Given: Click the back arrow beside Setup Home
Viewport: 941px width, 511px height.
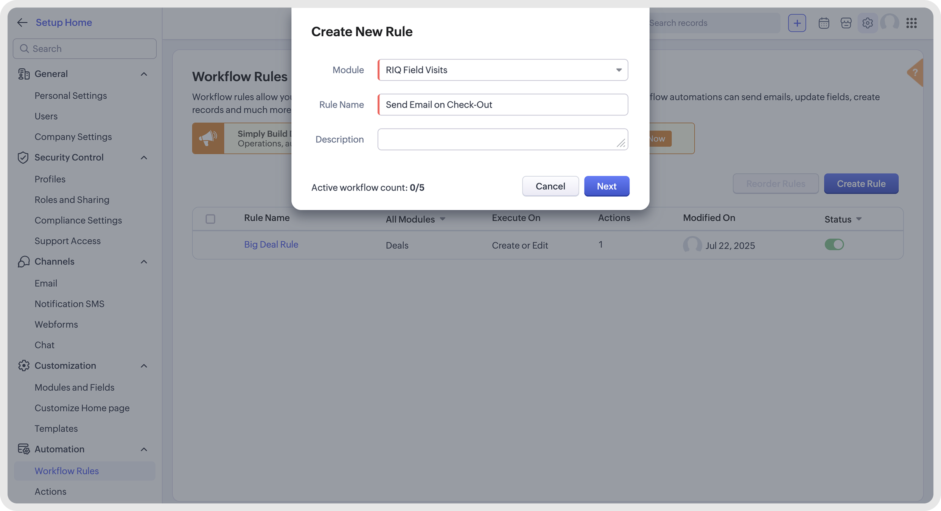Looking at the screenshot, I should click(x=22, y=23).
